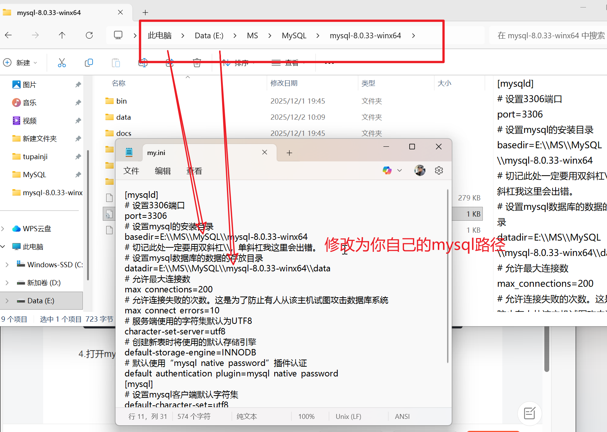Close the my.ini Notepad tab

point(264,152)
